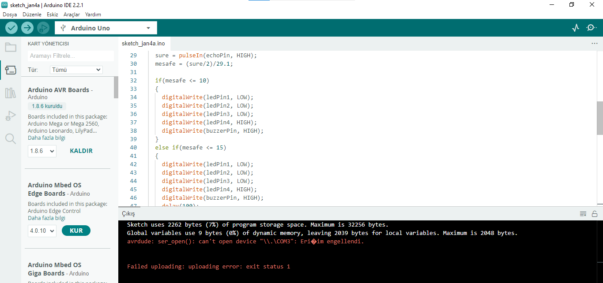This screenshot has height=283, width=603.
Task: Open the Tür type filter dropdown
Action: pyautogui.click(x=76, y=70)
